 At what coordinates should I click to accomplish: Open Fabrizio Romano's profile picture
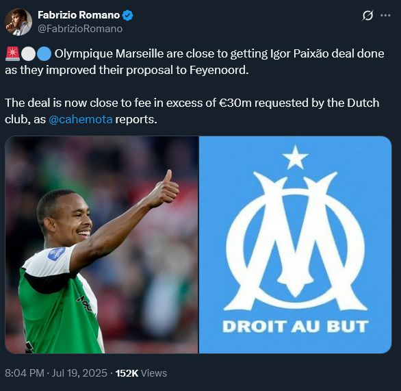[x=18, y=22]
